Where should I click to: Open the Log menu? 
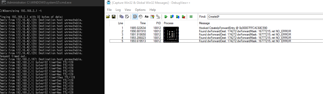pos(118,10)
